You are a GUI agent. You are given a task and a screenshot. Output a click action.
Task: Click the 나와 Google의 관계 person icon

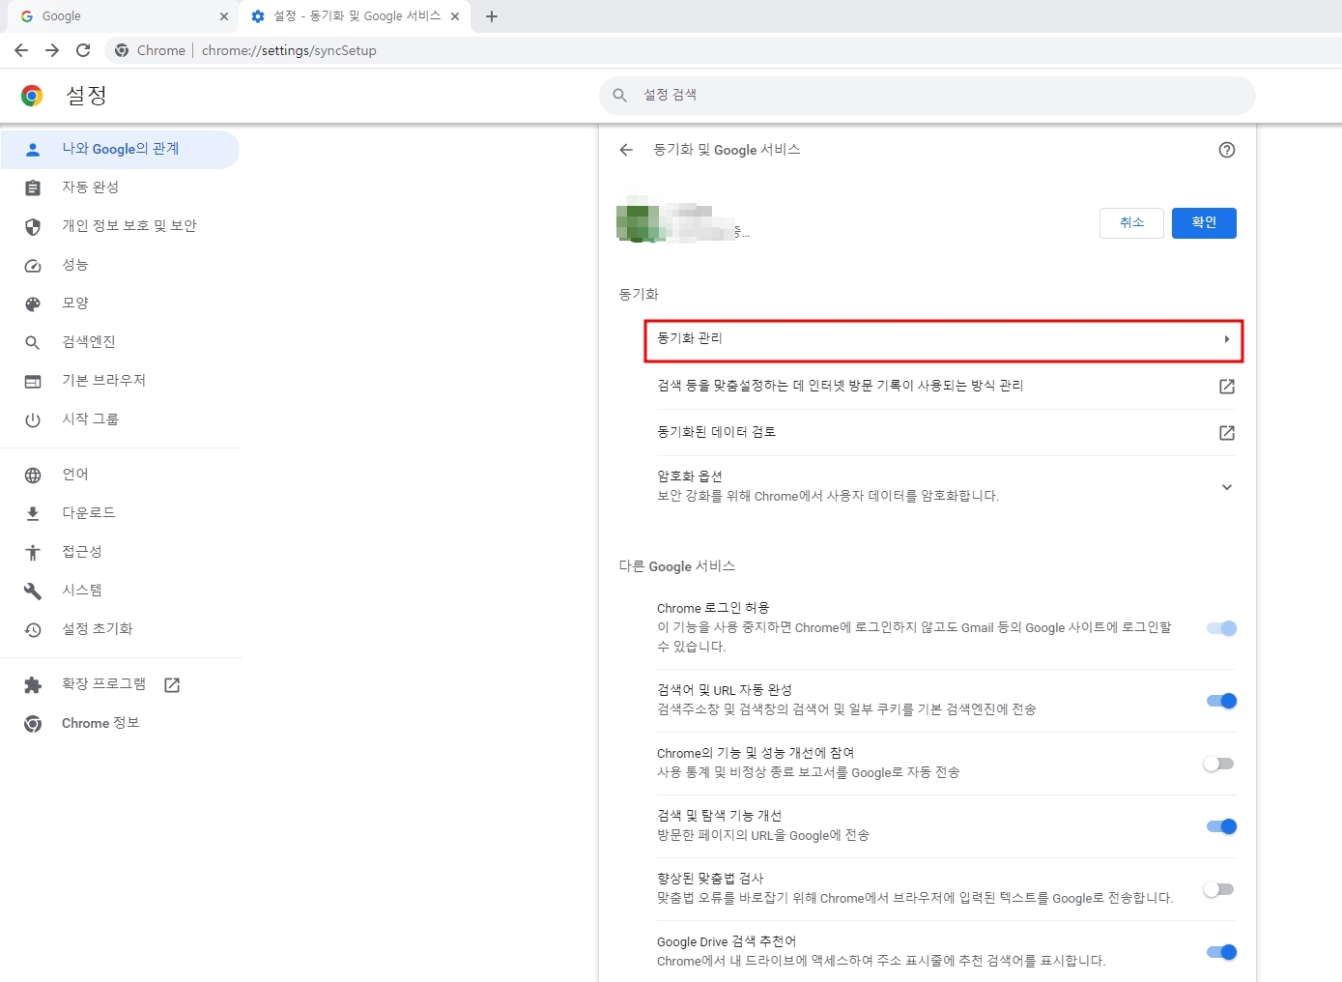[x=33, y=149]
